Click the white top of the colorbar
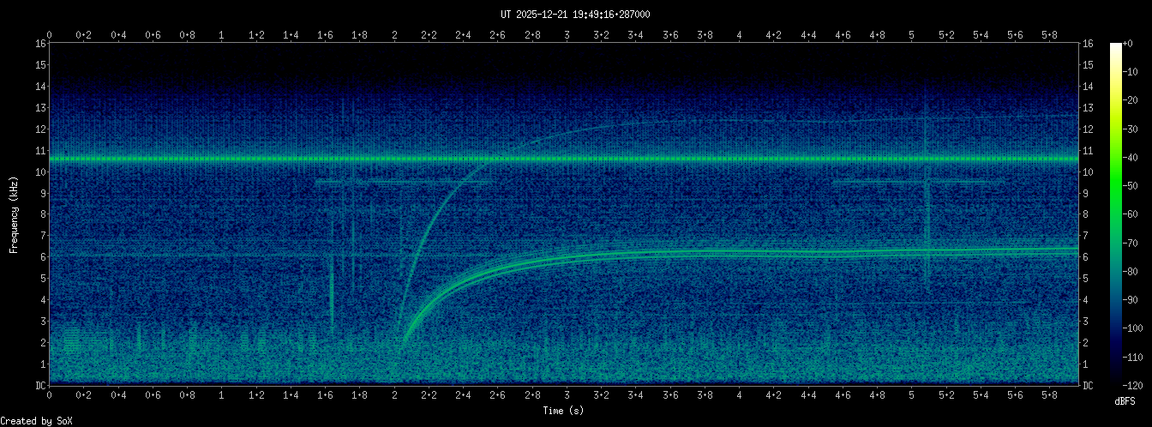The height and width of the screenshot is (427, 1152). pos(1115,46)
